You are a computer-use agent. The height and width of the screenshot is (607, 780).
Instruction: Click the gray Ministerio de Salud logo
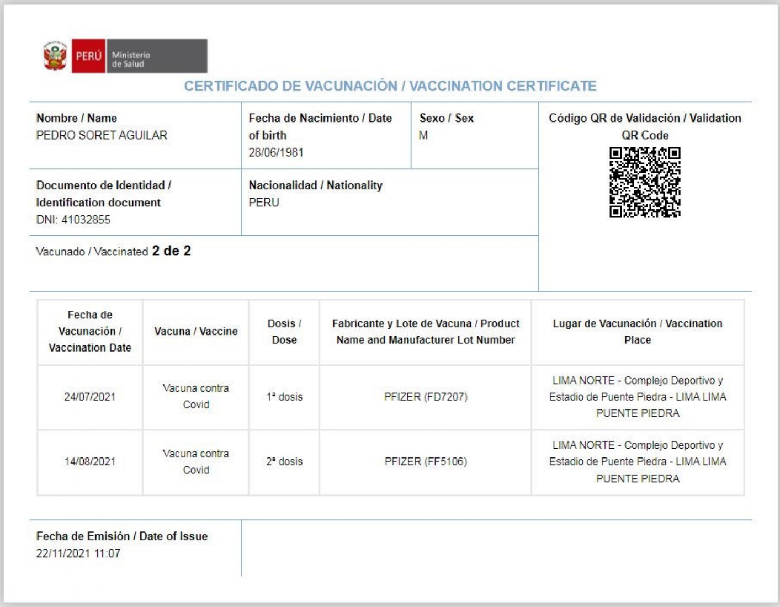click(156, 56)
